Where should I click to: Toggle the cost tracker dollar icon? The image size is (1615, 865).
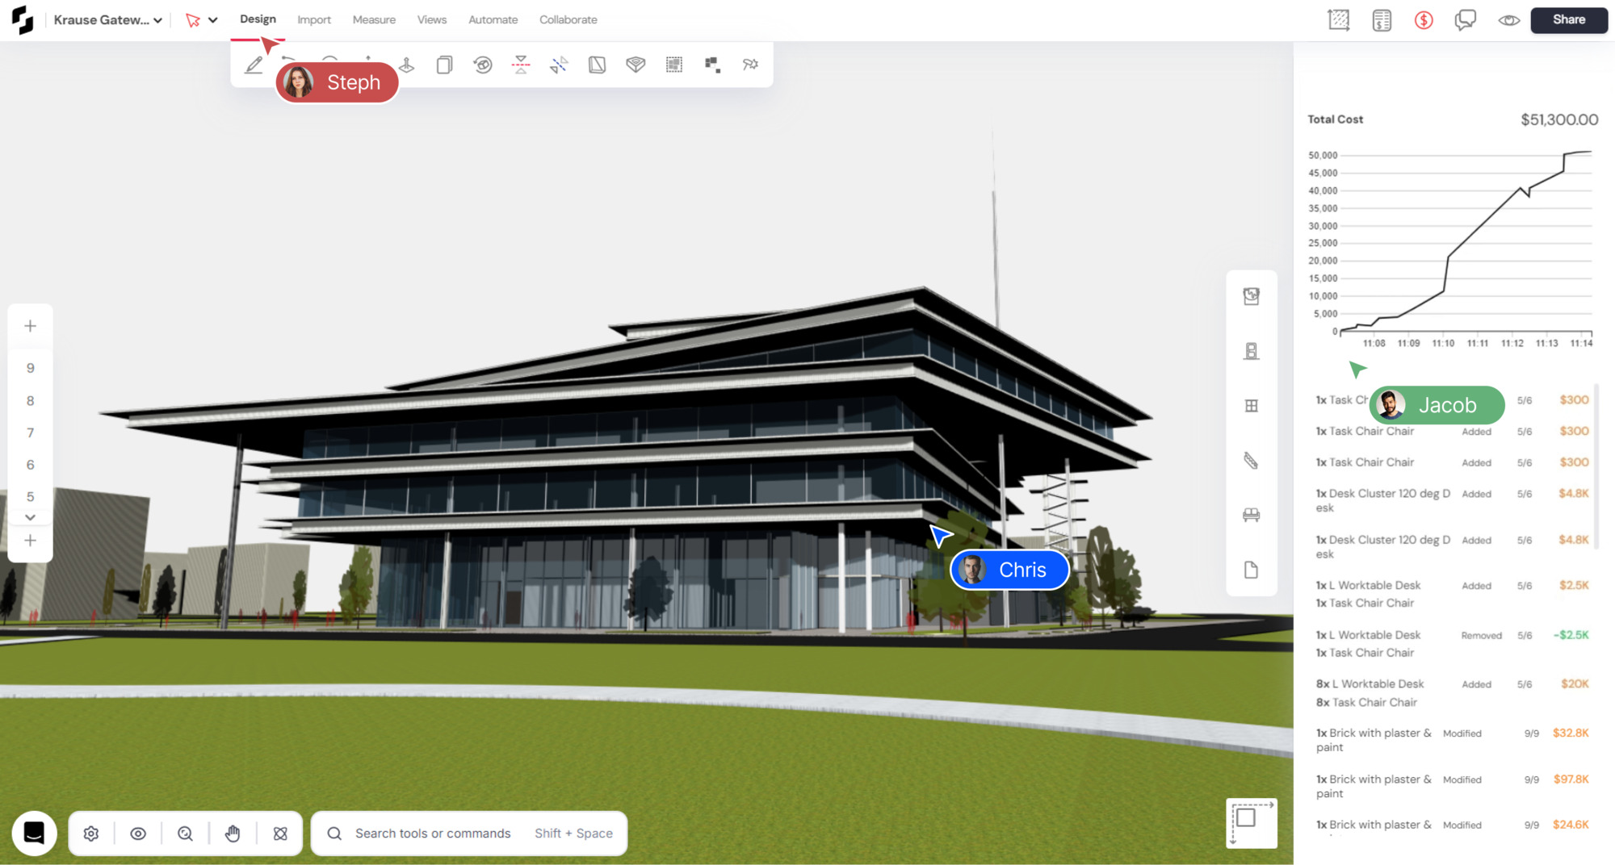click(1424, 20)
